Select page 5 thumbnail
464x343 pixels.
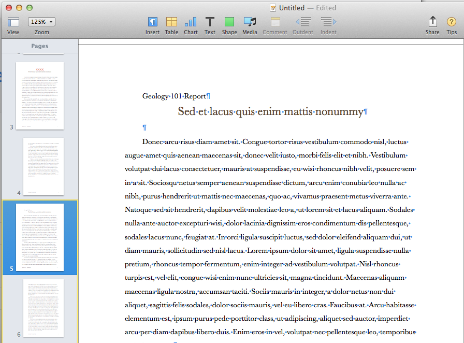pyautogui.click(x=43, y=237)
